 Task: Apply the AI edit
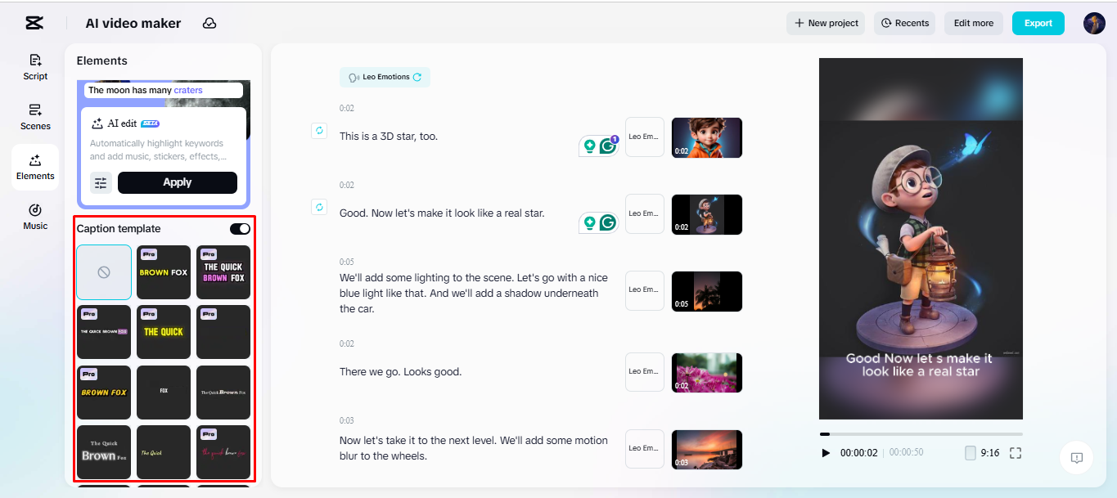pos(178,182)
